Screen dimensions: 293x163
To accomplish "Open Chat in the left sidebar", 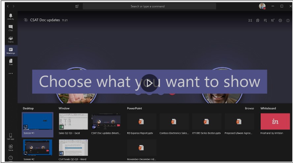I will click(x=11, y=28).
